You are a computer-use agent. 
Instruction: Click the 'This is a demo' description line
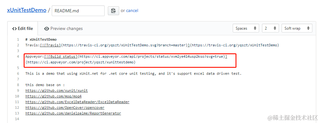coord(133,73)
